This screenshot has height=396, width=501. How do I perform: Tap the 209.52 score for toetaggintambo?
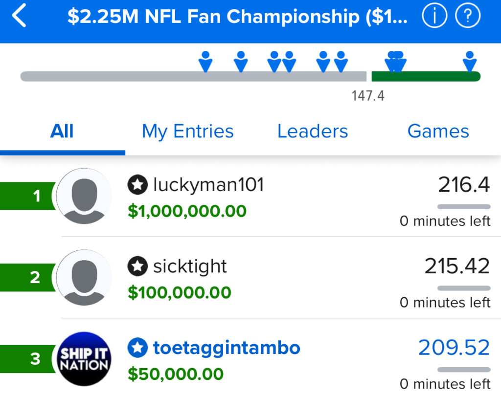click(454, 348)
